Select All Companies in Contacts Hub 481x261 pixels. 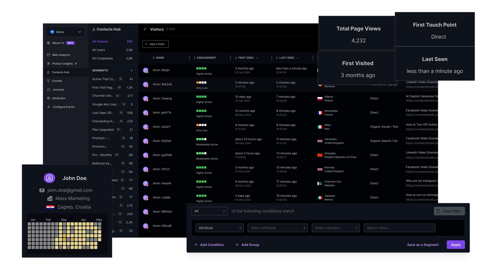click(102, 59)
